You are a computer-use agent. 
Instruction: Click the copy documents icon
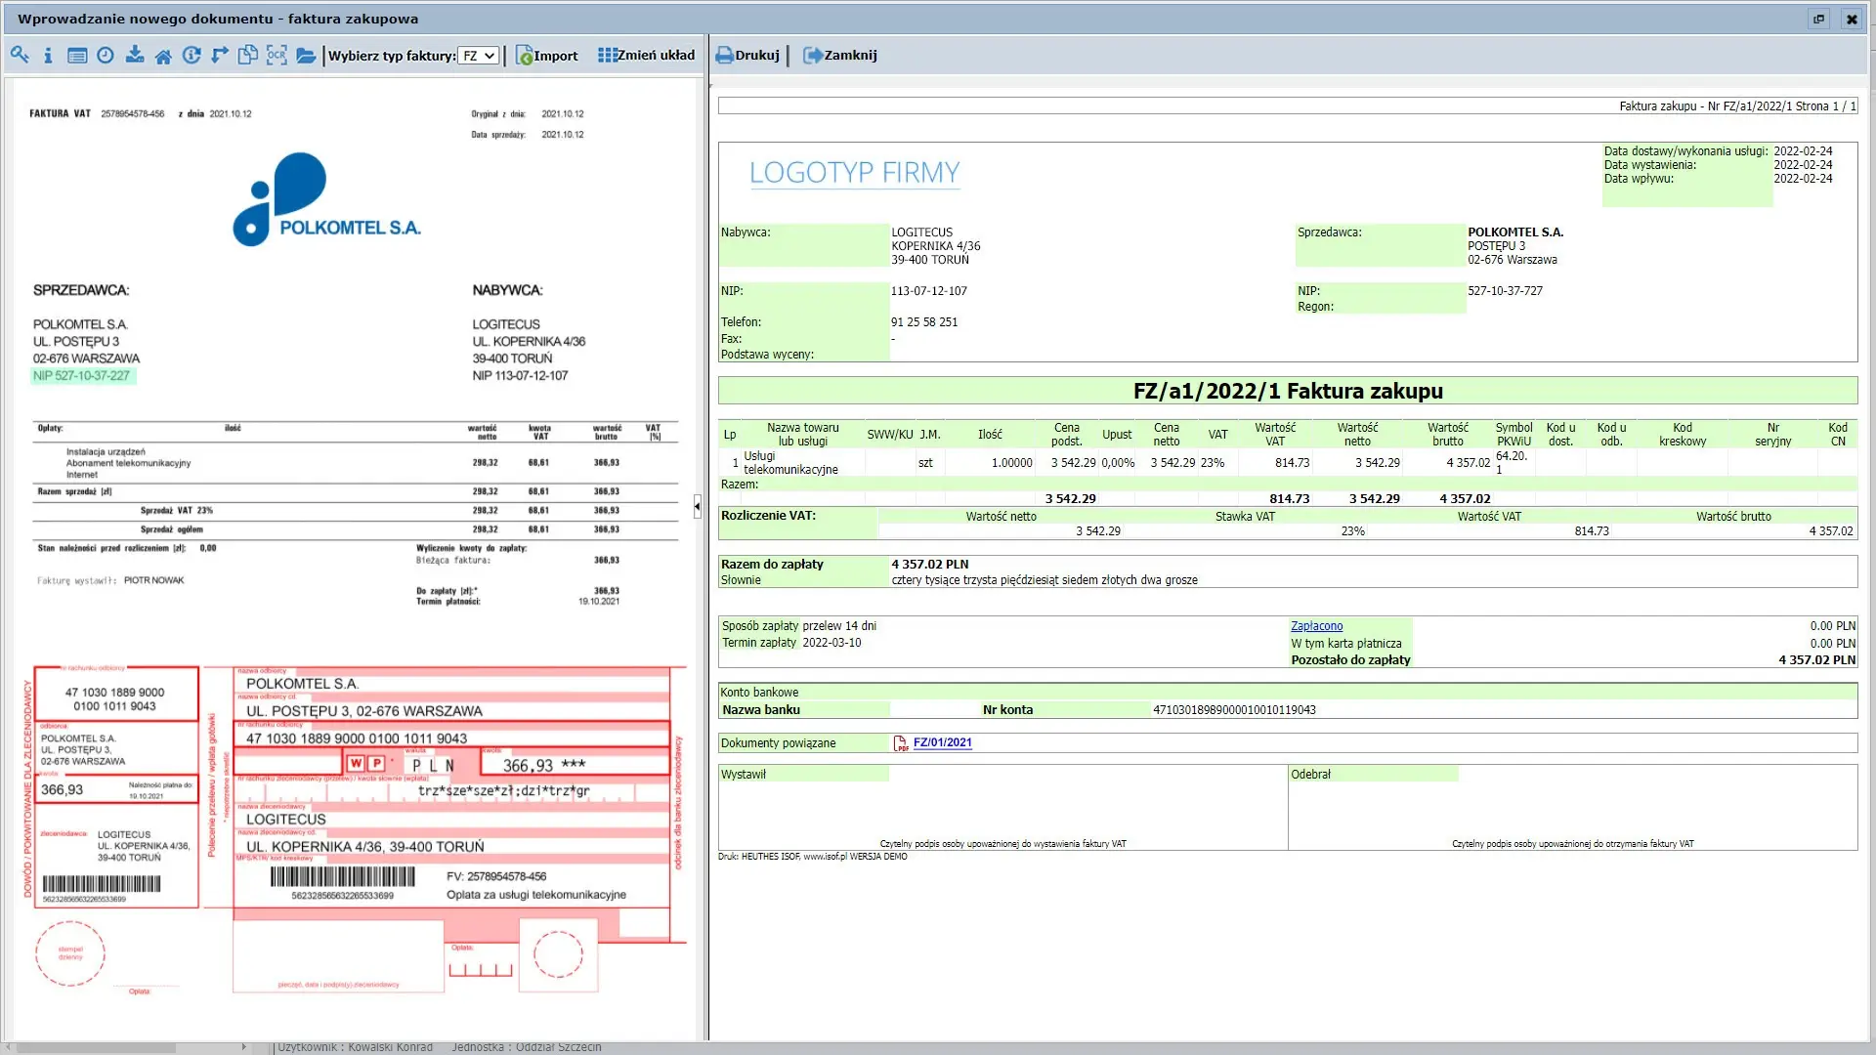pos(248,56)
